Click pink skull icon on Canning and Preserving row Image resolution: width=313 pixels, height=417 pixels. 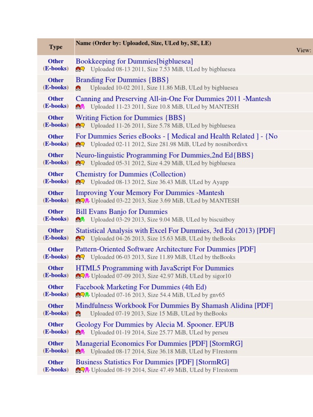[x=82, y=107]
